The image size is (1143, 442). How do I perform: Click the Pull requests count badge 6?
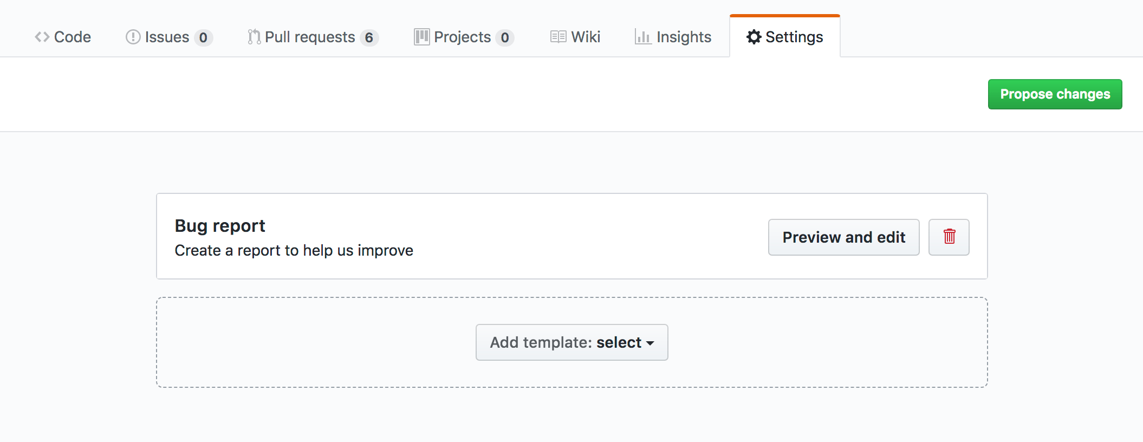(369, 37)
